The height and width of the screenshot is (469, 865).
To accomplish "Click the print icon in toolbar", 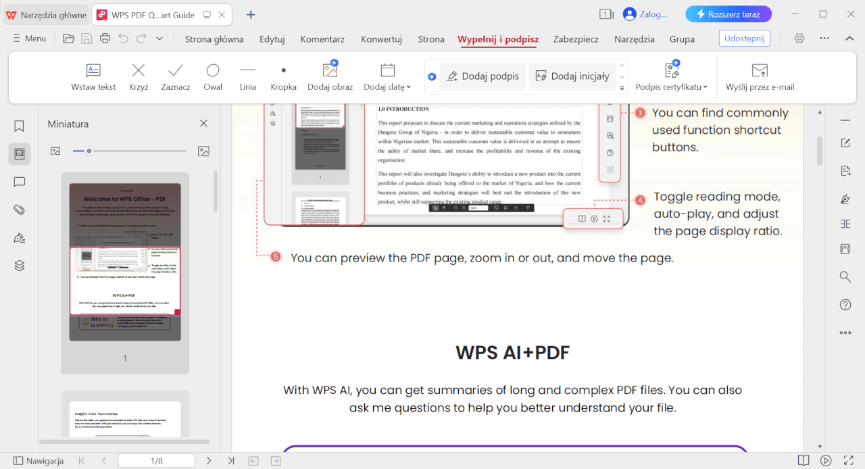I will [x=105, y=39].
